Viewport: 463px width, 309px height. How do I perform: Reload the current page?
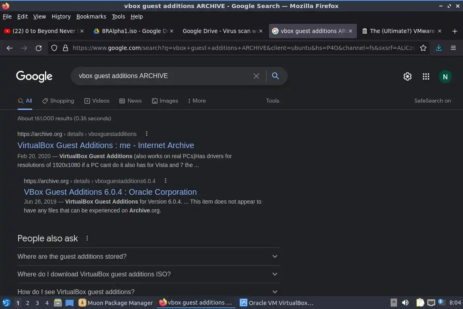pyautogui.click(x=39, y=48)
